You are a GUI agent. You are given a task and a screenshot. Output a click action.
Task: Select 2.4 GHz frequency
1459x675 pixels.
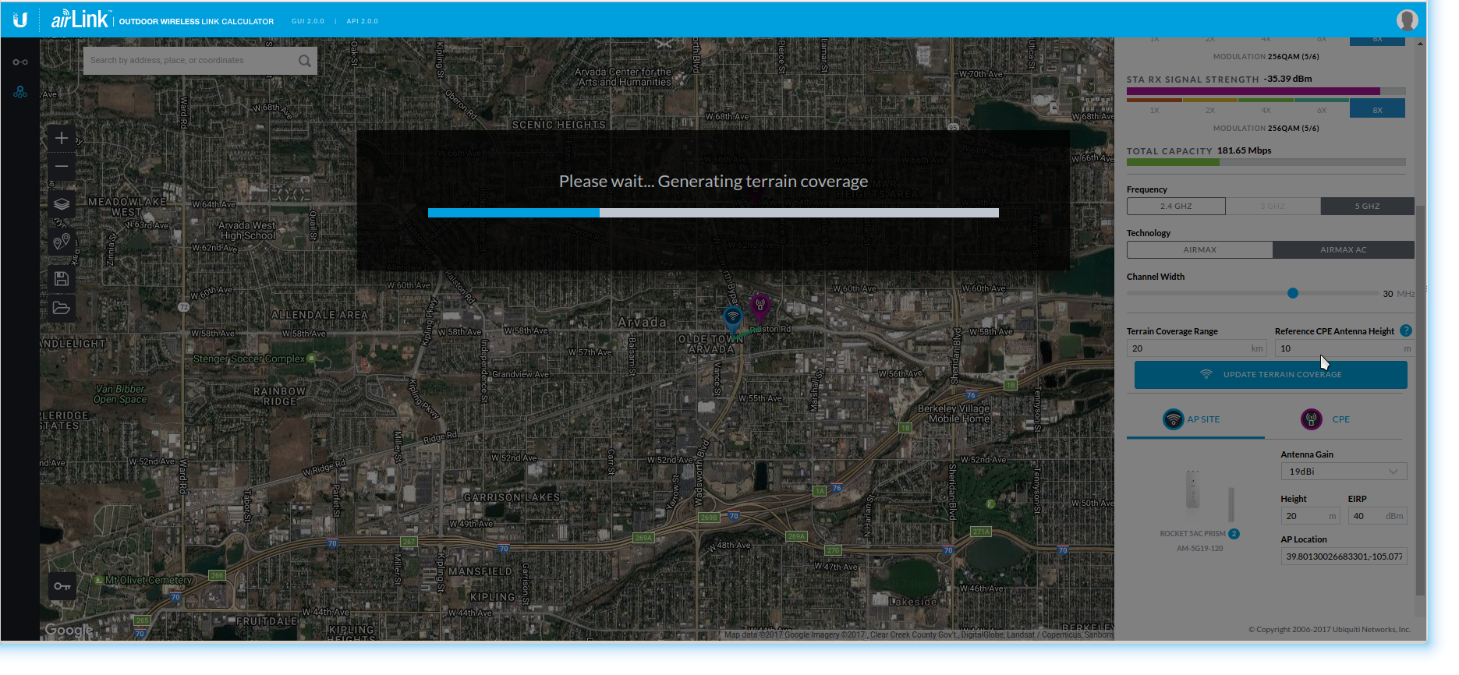[x=1176, y=207]
